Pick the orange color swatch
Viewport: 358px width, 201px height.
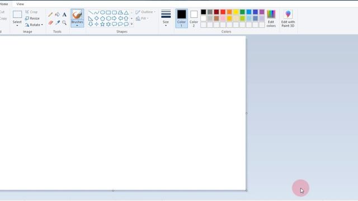click(229, 12)
